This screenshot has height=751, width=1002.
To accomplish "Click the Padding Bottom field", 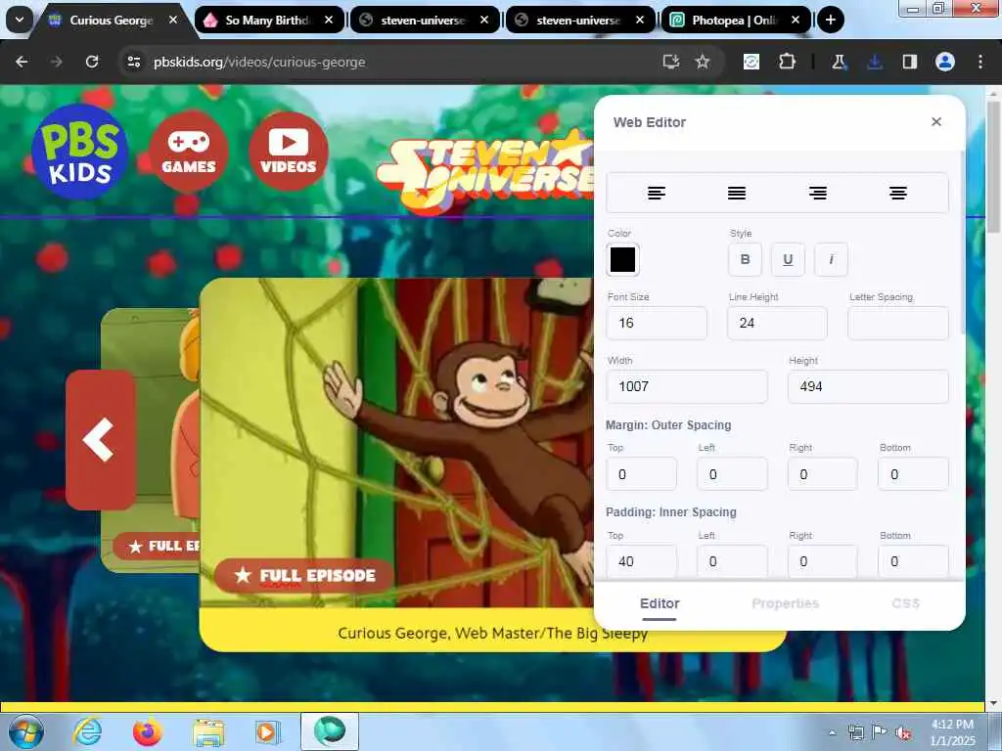I will [913, 561].
